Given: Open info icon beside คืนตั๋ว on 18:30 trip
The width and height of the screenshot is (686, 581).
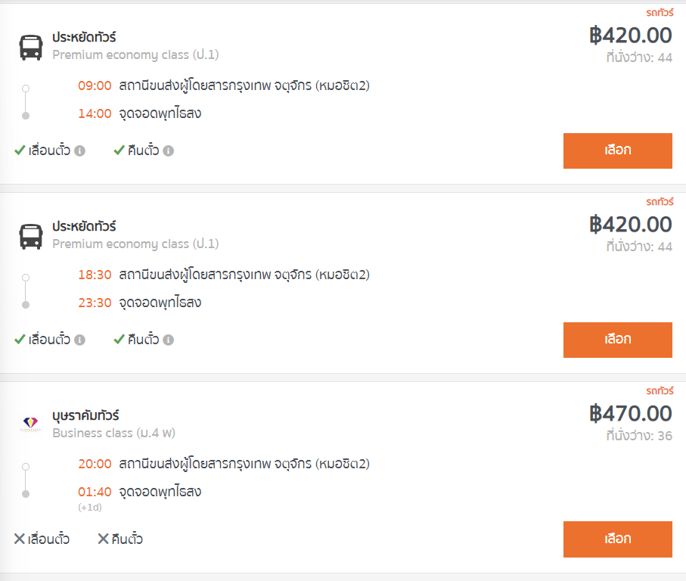Looking at the screenshot, I should (x=169, y=340).
